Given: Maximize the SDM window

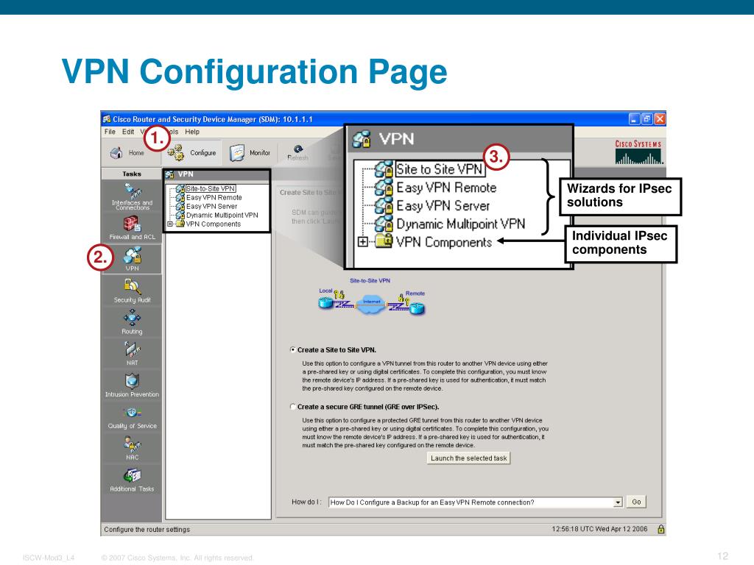Looking at the screenshot, I should tap(646, 118).
